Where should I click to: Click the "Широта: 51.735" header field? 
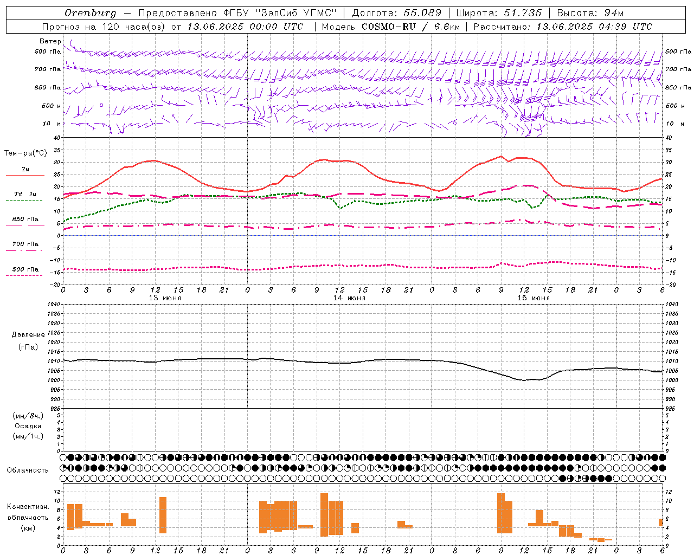(499, 13)
